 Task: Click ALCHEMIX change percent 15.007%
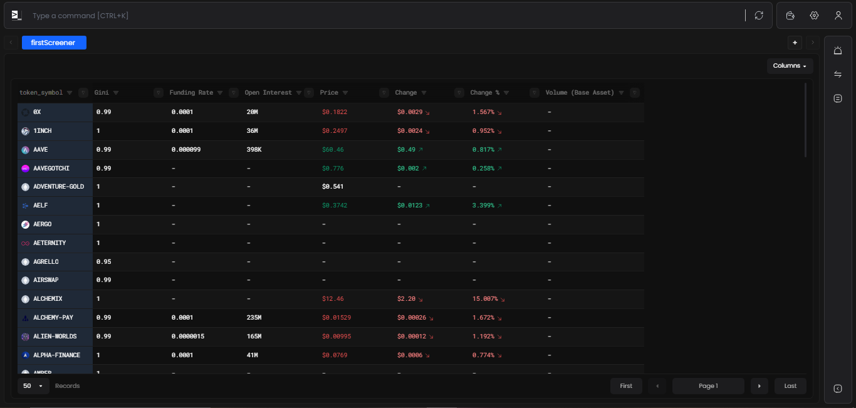tap(485, 299)
